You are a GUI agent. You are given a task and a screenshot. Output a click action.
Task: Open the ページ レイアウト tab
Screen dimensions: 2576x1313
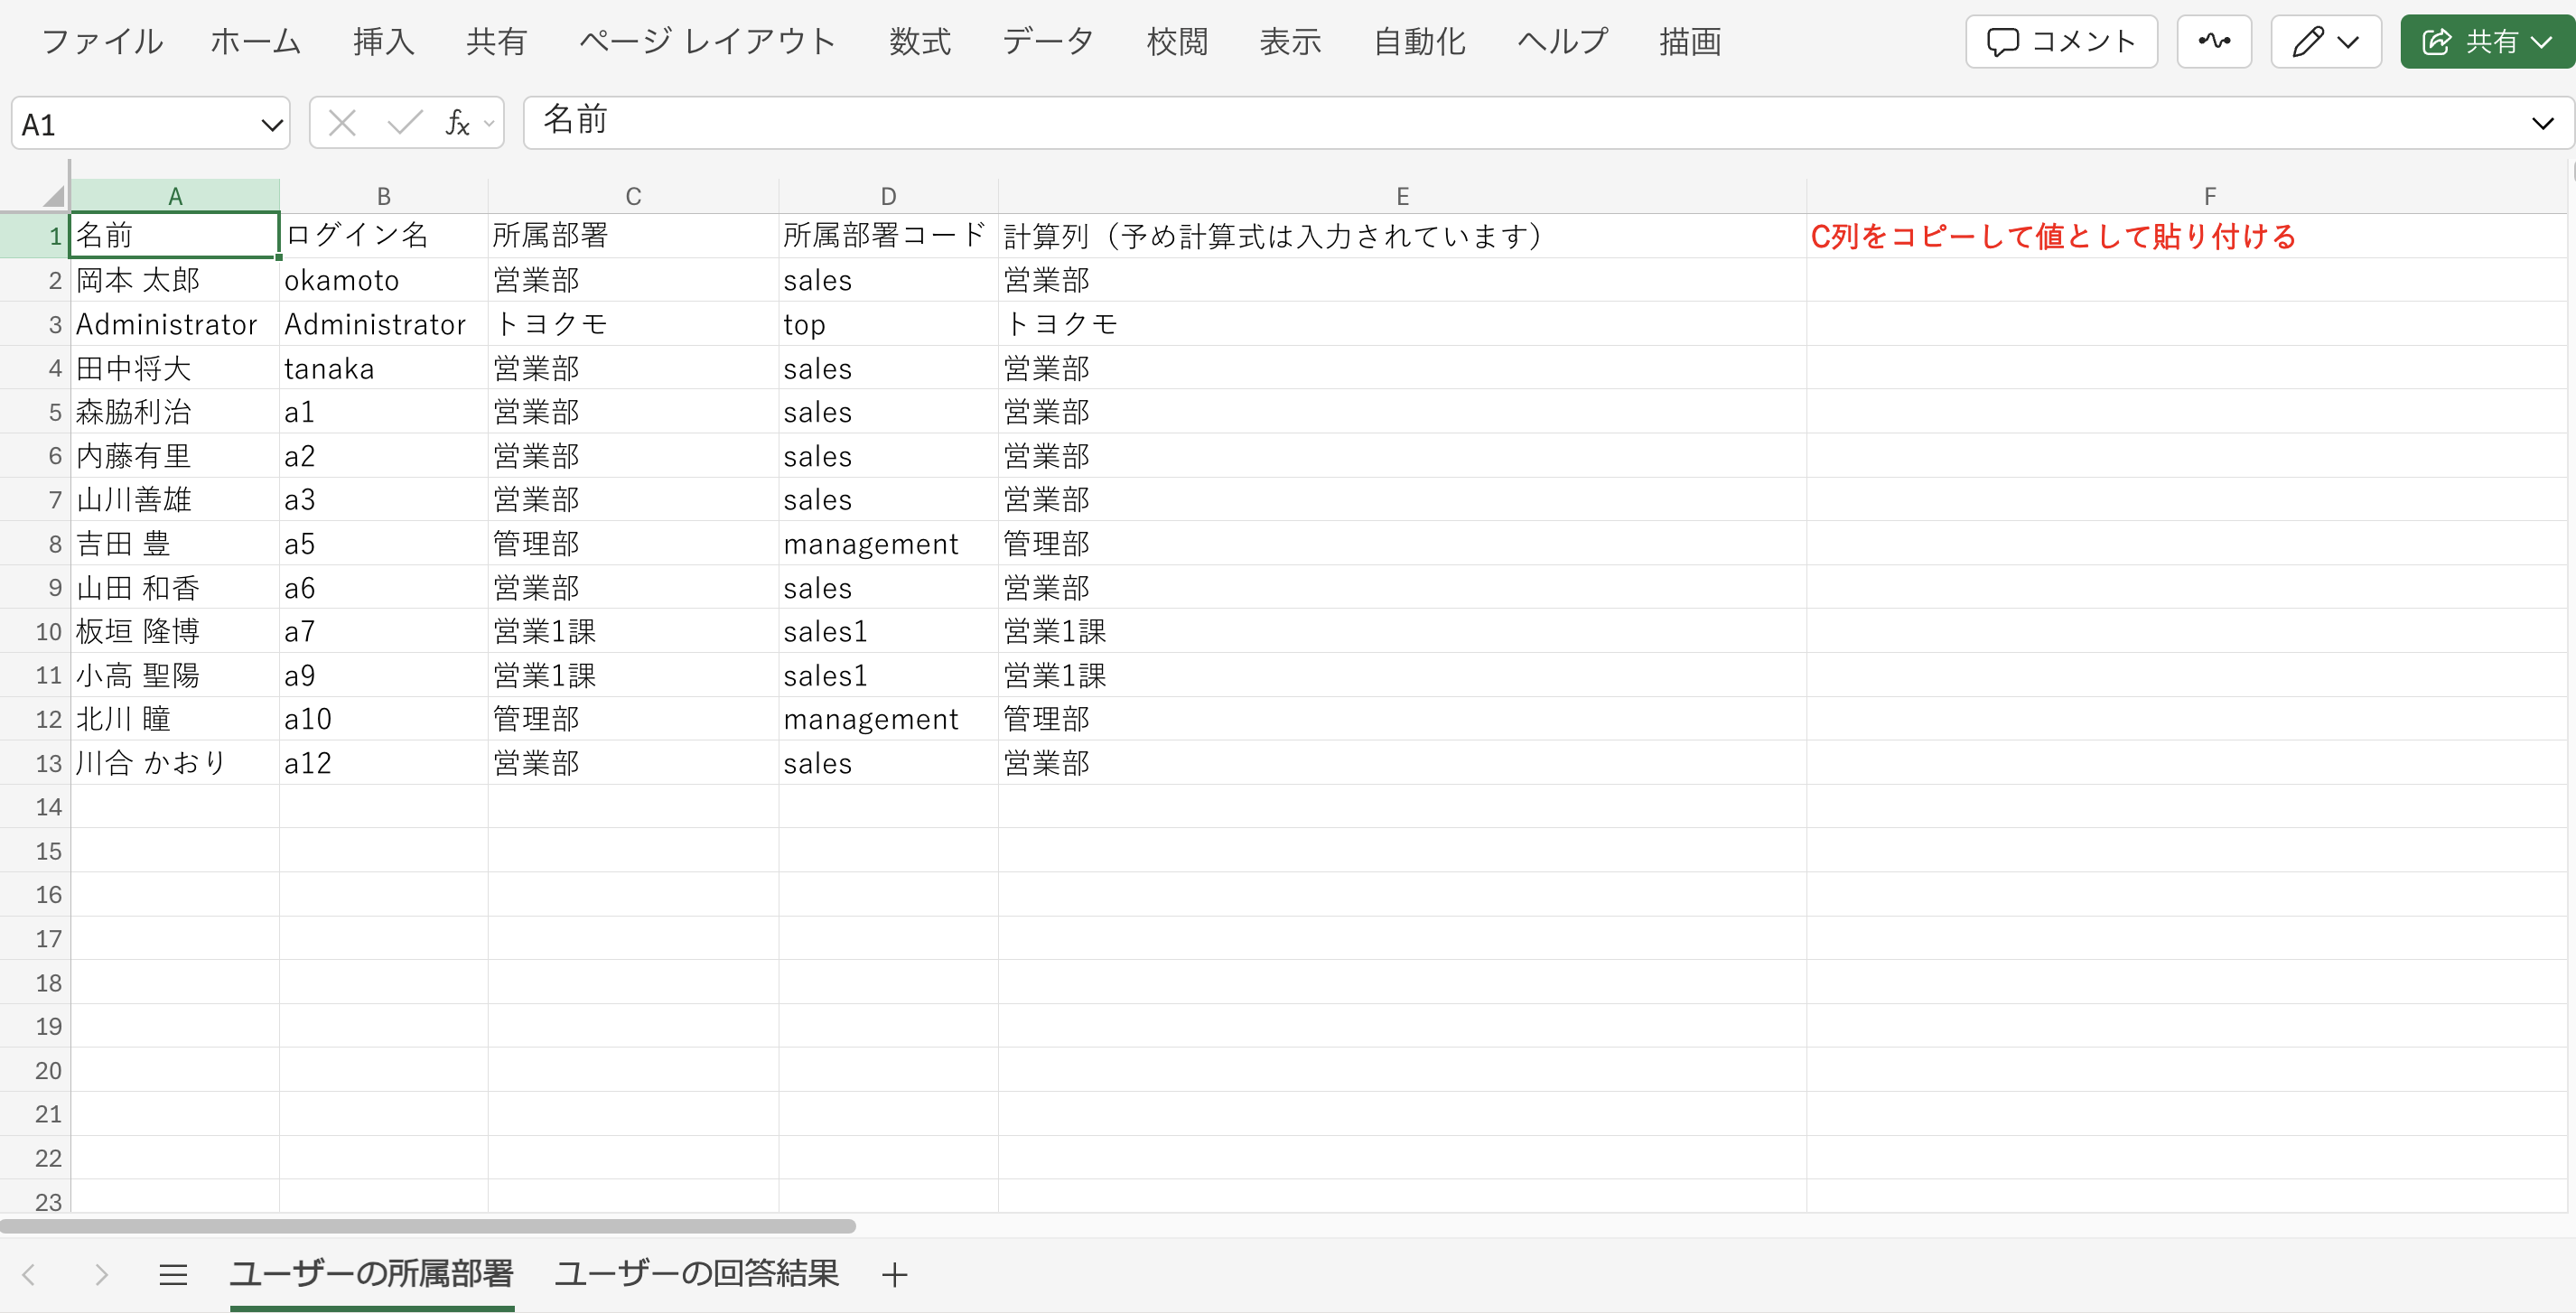click(708, 42)
